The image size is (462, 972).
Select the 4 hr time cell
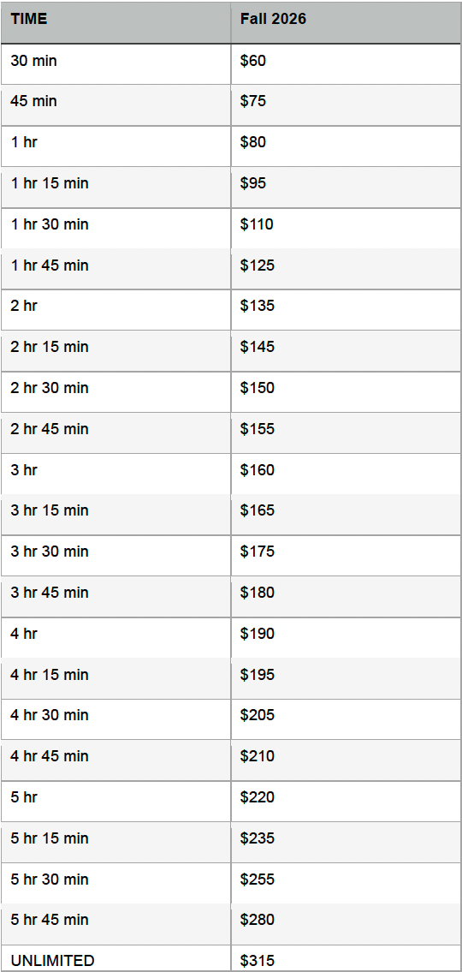[x=115, y=636]
